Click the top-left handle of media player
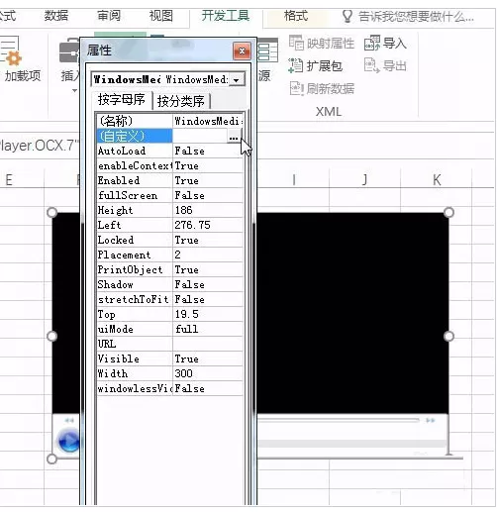Image resolution: width=497 pixels, height=512 pixels. point(52,212)
